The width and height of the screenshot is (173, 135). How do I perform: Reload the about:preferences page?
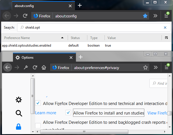[35, 67]
